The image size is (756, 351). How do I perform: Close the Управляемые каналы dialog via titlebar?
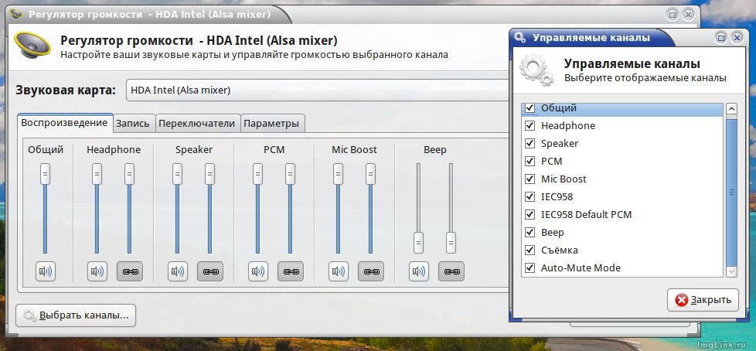coord(737,38)
